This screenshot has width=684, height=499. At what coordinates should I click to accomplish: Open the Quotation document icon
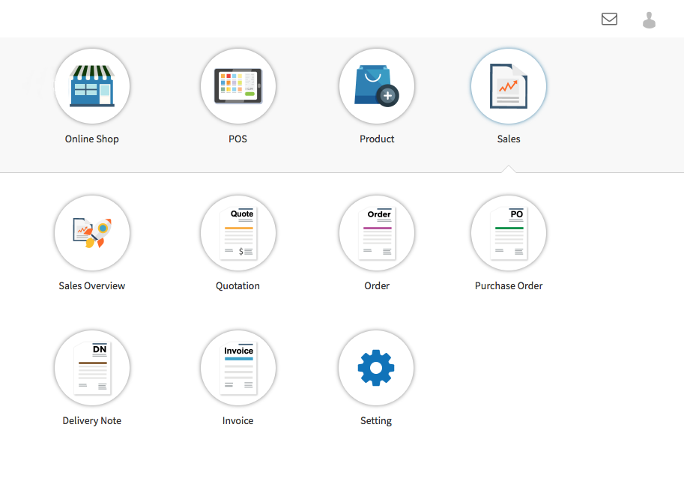coord(237,233)
